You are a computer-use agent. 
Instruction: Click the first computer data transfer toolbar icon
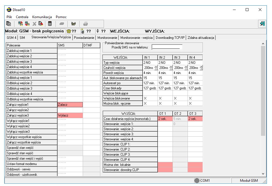tap(20, 24)
